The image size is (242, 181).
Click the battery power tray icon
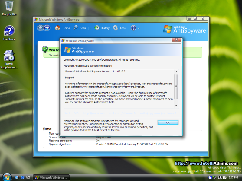point(224,178)
